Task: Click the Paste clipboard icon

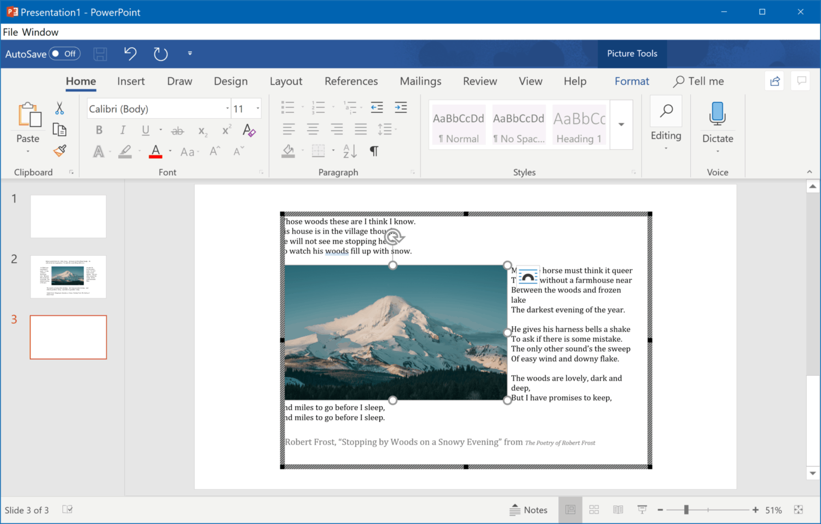Action: 29,116
